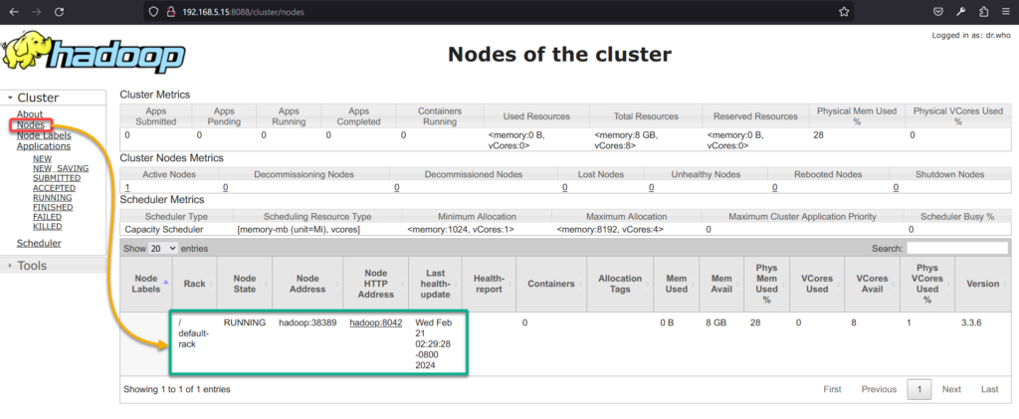Reload the page with the refresh icon
This screenshot has height=419, width=1019.
[x=61, y=12]
